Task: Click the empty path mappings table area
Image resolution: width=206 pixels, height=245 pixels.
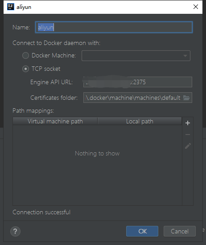Action: (x=97, y=165)
